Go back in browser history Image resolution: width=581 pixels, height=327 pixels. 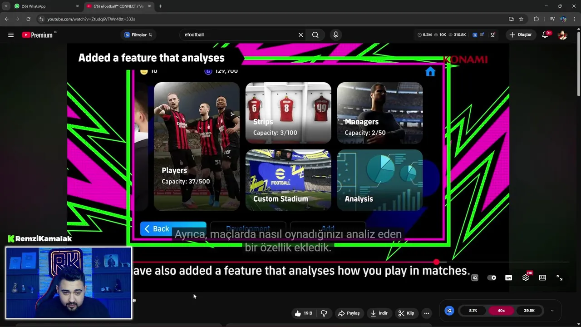[x=6, y=19]
